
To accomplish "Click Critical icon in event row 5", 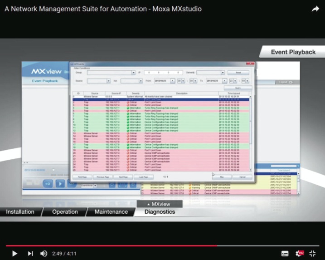I will pos(128,111).
